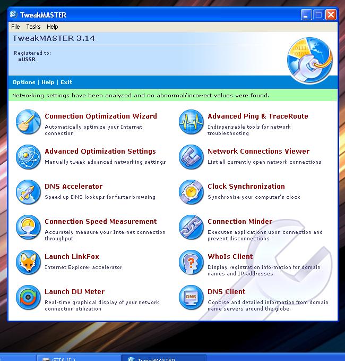The width and height of the screenshot is (345, 361).
Task: Click the Exit link in blue bar
Action: tap(66, 82)
